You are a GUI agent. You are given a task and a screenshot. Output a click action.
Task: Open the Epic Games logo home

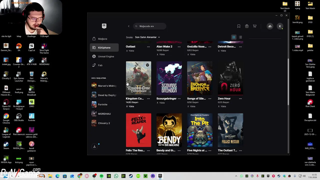tap(104, 26)
